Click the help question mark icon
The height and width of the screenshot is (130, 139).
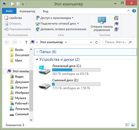[134, 11]
